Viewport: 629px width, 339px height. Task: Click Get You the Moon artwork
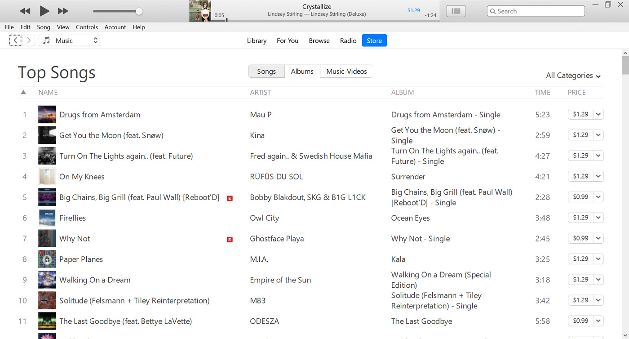[47, 135]
